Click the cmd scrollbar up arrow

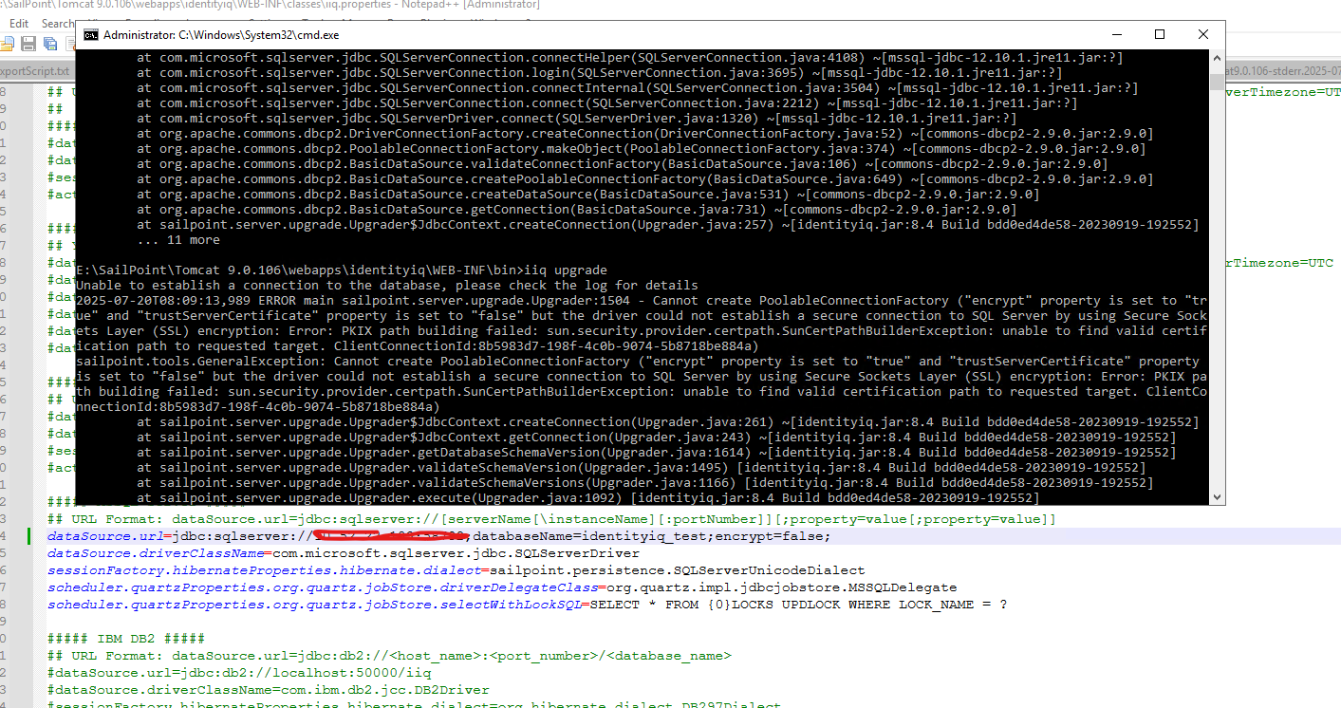[x=1217, y=58]
